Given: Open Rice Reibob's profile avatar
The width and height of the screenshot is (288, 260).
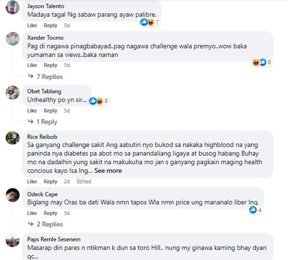Looking at the screenshot, I should [13, 138].
